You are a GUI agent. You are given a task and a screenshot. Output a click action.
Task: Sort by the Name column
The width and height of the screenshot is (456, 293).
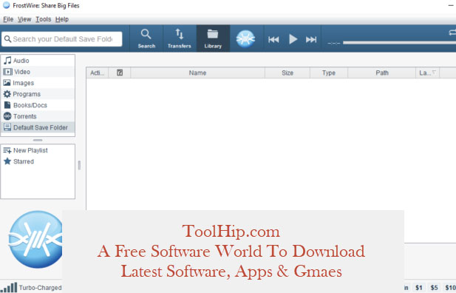[x=198, y=73]
